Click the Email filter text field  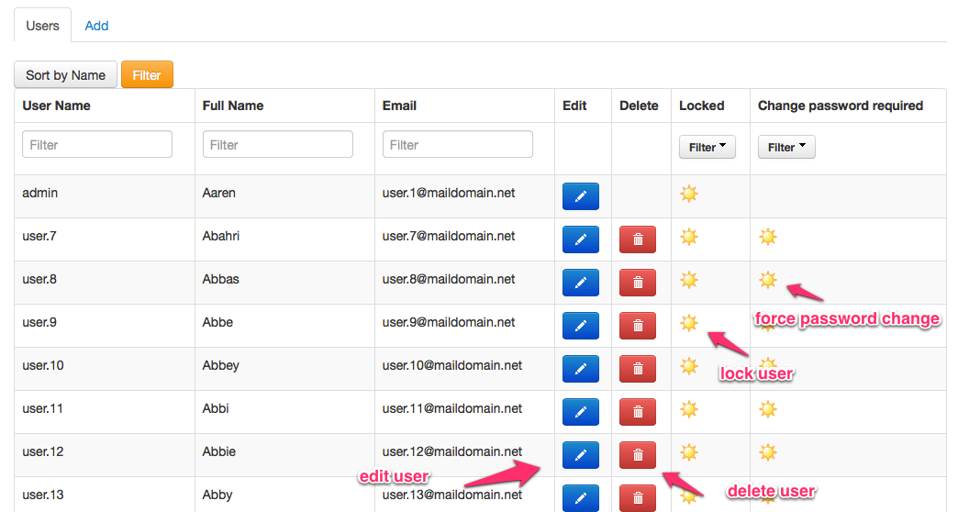pyautogui.click(x=457, y=144)
